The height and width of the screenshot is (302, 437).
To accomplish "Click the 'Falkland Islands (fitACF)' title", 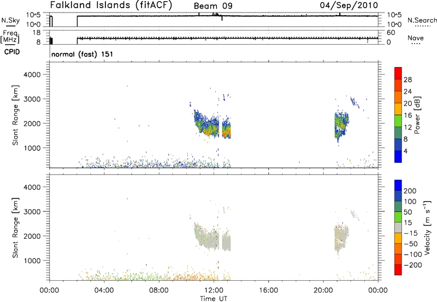I will [111, 5].
